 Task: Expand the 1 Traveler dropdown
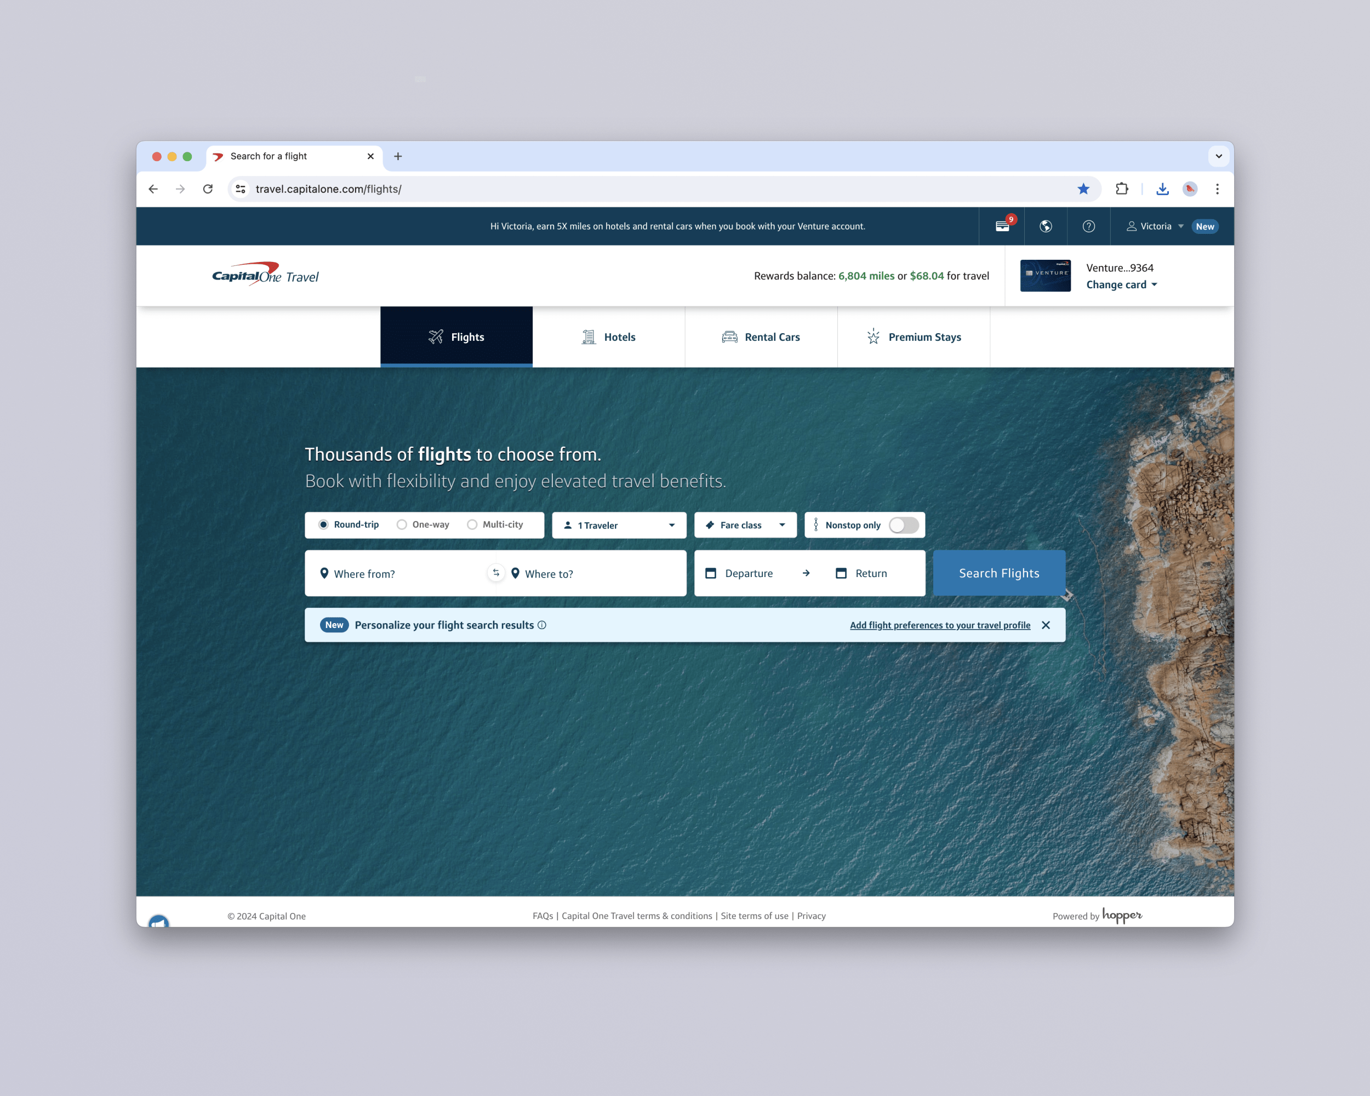pyautogui.click(x=619, y=525)
